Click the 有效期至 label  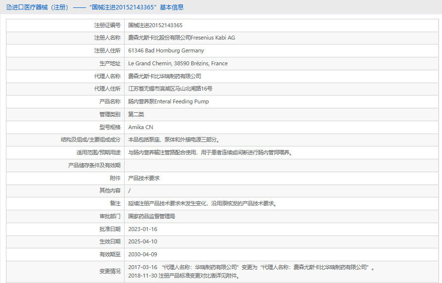[110, 254]
